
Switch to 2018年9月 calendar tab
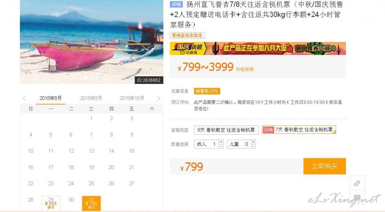[91, 98]
